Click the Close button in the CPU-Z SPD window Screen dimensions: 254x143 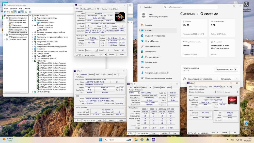174,133
